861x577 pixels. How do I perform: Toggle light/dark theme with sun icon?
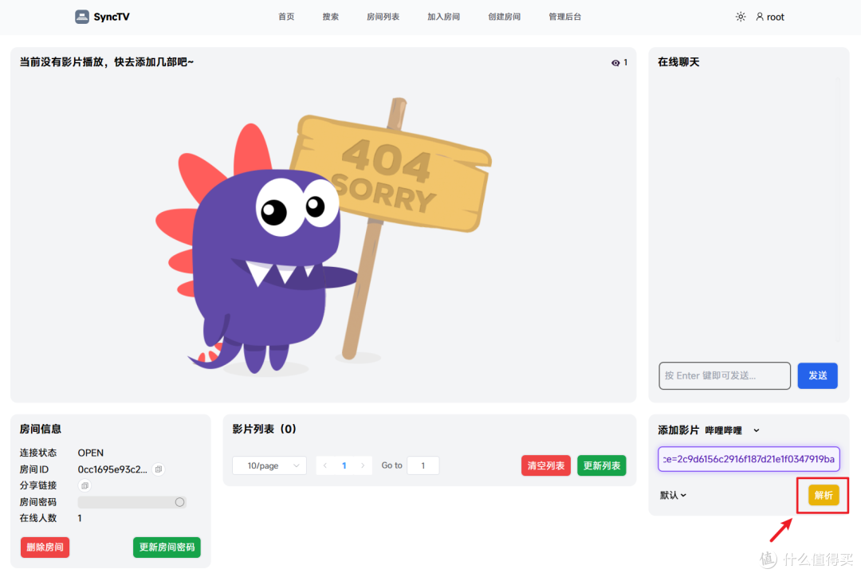click(x=740, y=16)
